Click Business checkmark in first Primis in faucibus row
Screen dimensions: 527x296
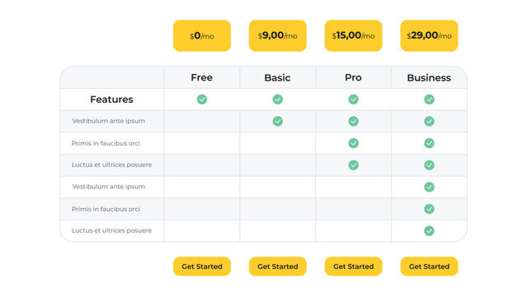[429, 143]
